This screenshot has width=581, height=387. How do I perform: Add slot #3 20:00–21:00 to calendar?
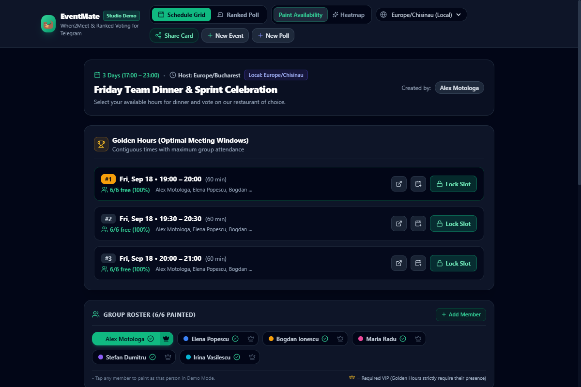click(418, 263)
